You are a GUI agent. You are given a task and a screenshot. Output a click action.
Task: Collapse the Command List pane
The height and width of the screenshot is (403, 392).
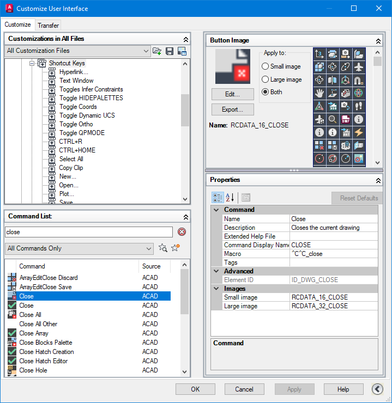click(x=186, y=217)
